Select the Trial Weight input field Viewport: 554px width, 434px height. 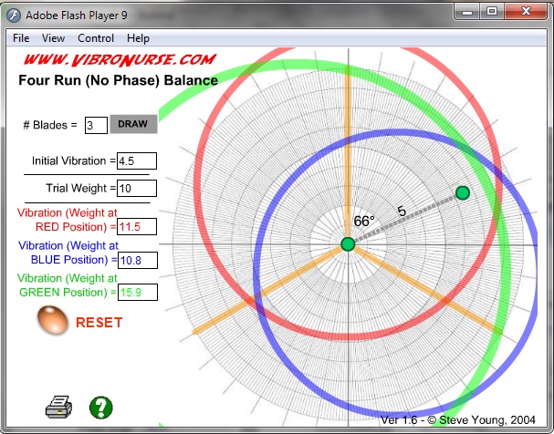137,189
